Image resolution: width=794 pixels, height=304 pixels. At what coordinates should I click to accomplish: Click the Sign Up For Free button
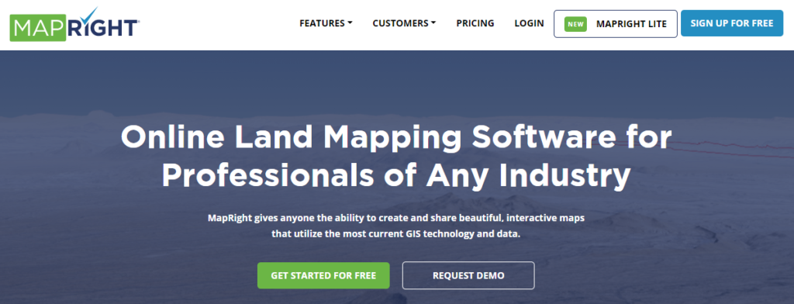click(732, 23)
